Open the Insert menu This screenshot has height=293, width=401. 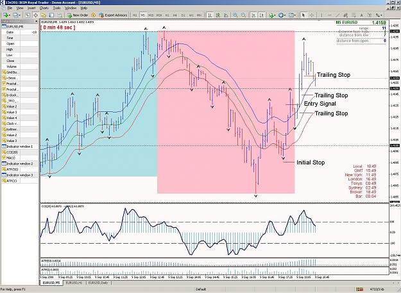tap(31, 8)
